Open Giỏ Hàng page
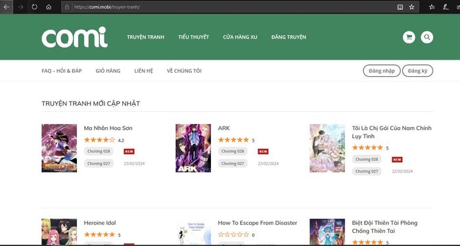Viewport: 460px width, 246px height. (108, 71)
